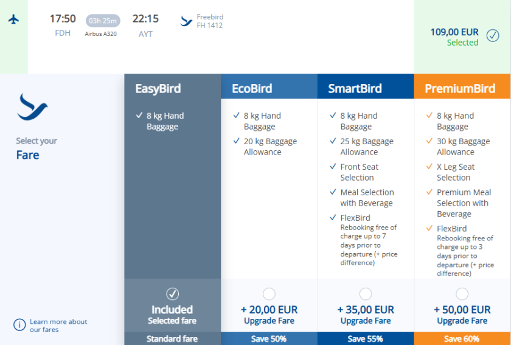
Task: Select the EcoBird fare radio button
Action: pyautogui.click(x=269, y=294)
